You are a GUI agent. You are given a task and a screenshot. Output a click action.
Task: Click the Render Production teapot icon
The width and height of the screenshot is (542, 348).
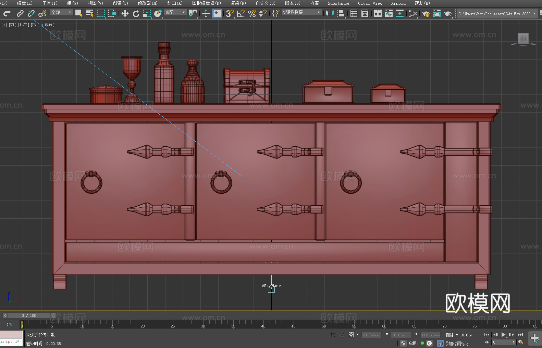click(448, 13)
